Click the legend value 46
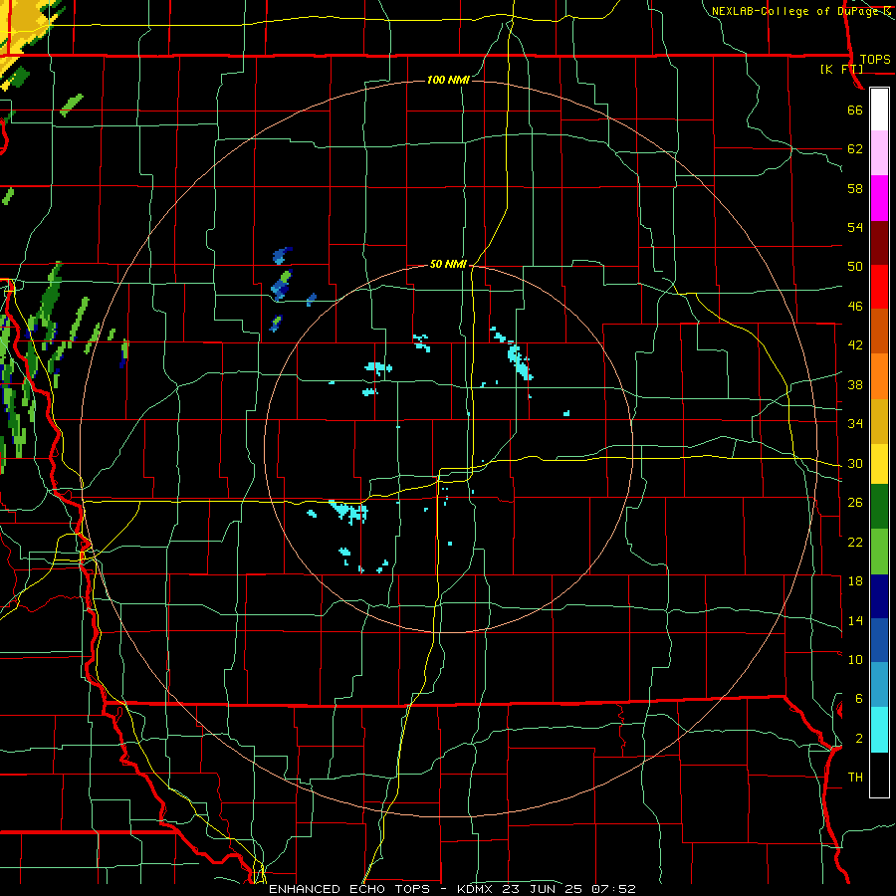This screenshot has height=896, width=896. click(x=855, y=306)
